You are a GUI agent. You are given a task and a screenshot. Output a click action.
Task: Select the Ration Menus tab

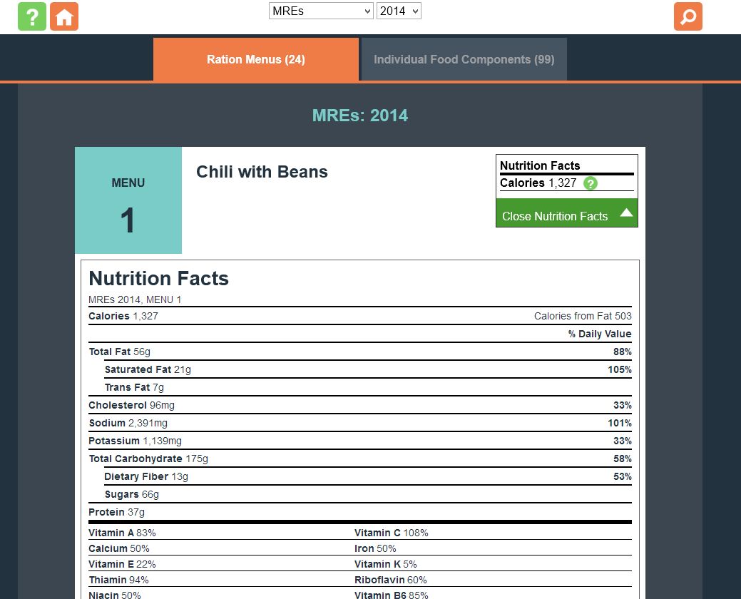coord(255,59)
